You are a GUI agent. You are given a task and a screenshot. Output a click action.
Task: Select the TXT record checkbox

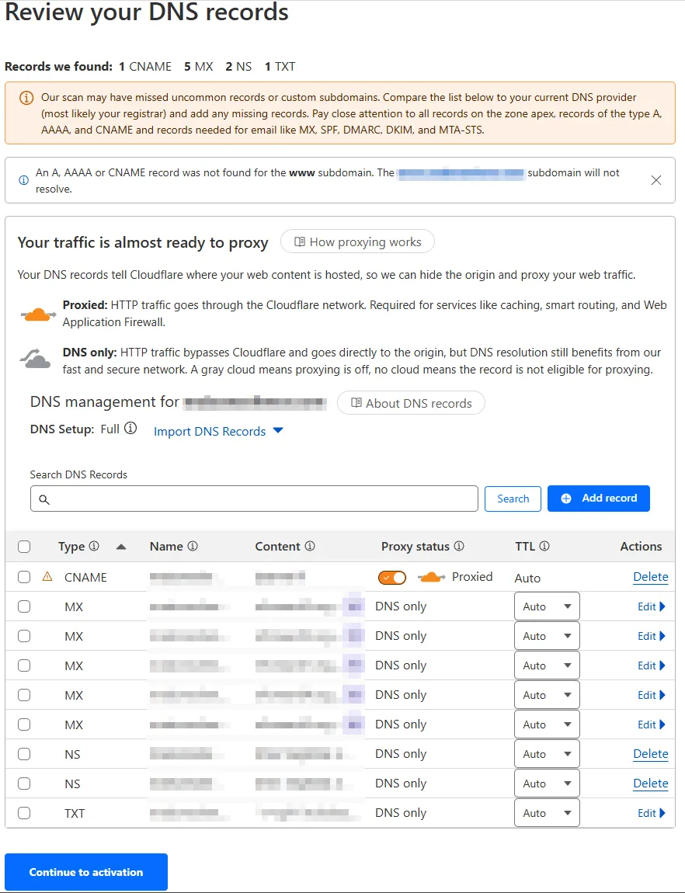pos(24,813)
